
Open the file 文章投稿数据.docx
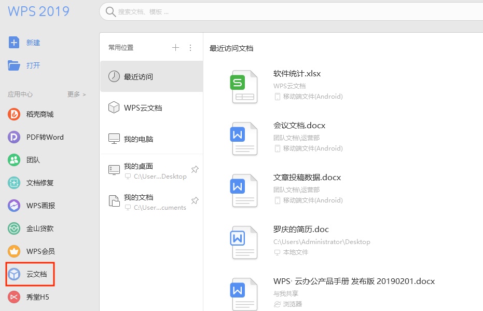point(307,177)
